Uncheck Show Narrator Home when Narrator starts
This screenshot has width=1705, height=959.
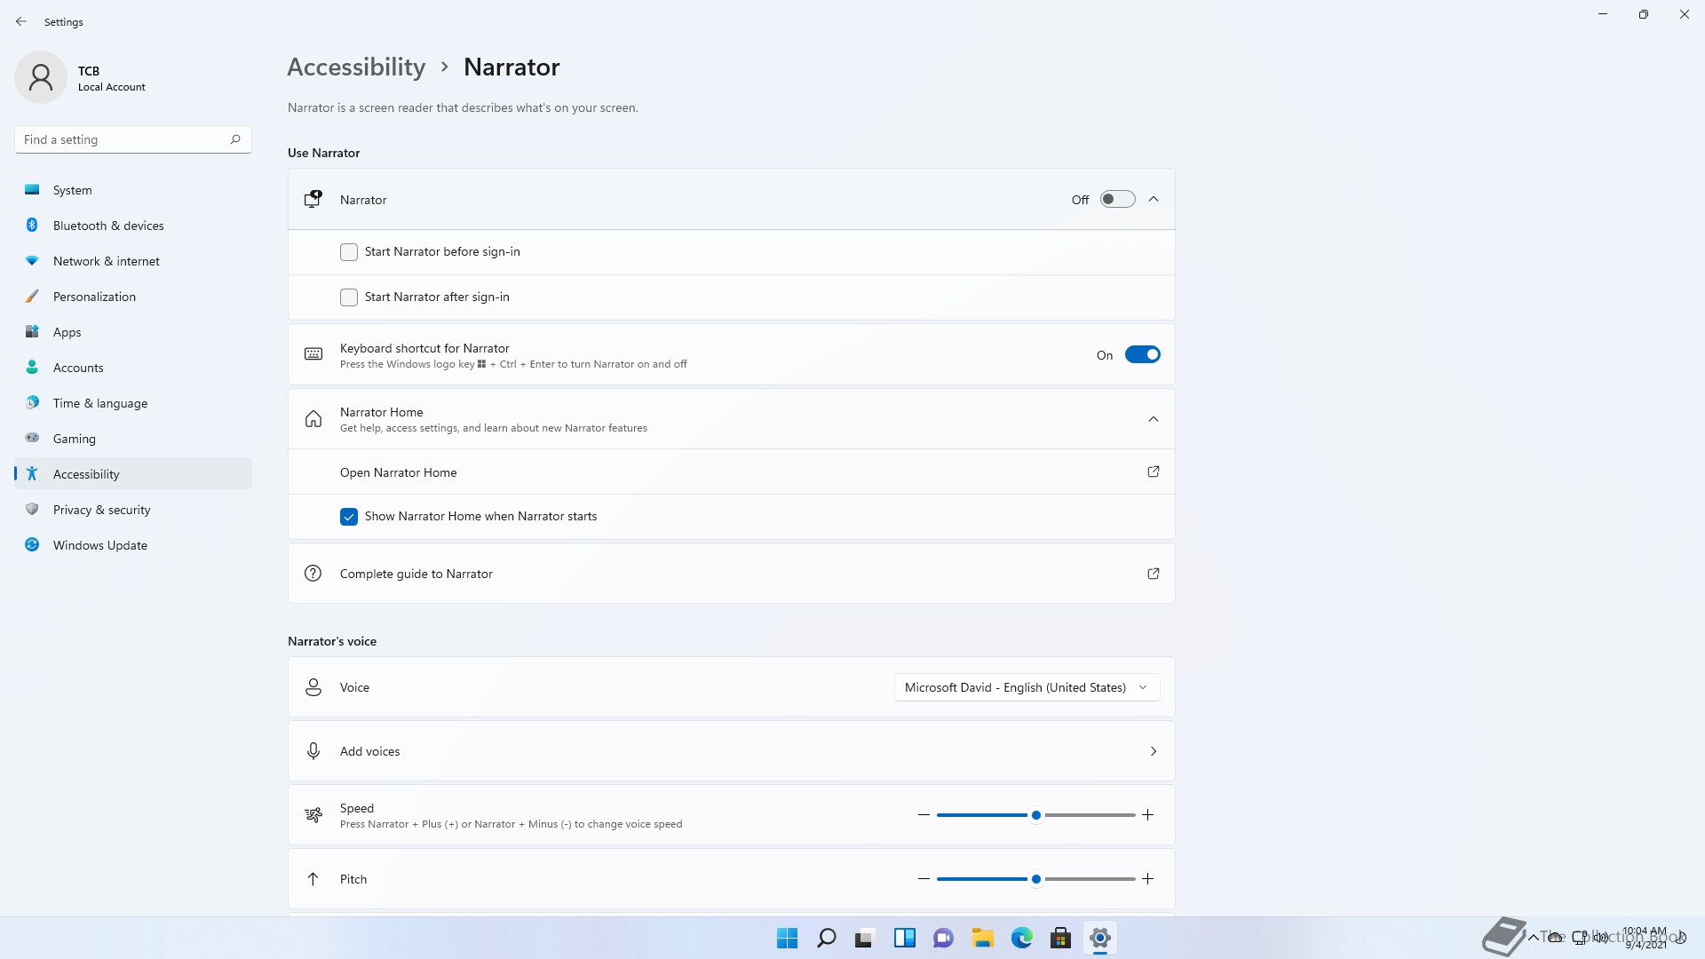(349, 517)
